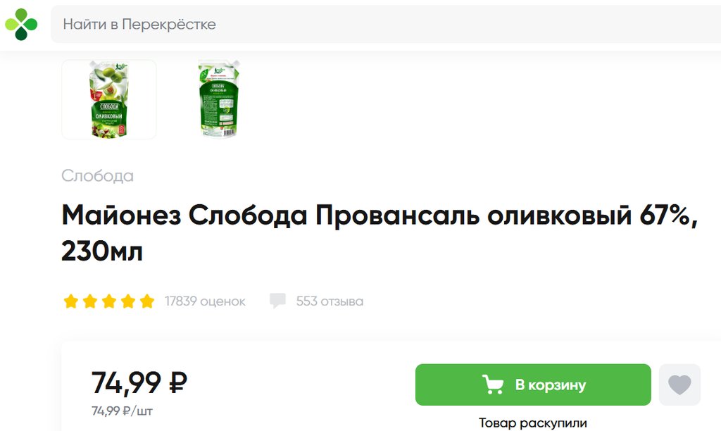This screenshot has height=431, width=721.
Task: Open the Слобода brand link
Action: click(97, 176)
